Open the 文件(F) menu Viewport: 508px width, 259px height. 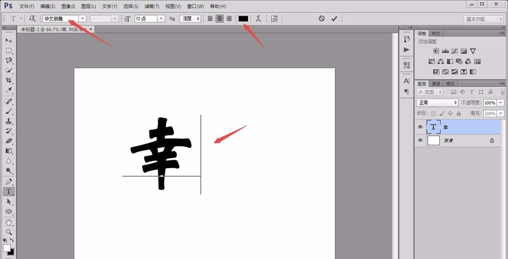(x=27, y=7)
